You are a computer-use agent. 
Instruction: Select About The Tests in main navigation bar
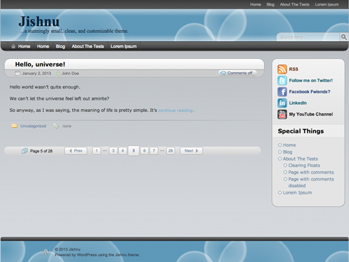tap(88, 47)
